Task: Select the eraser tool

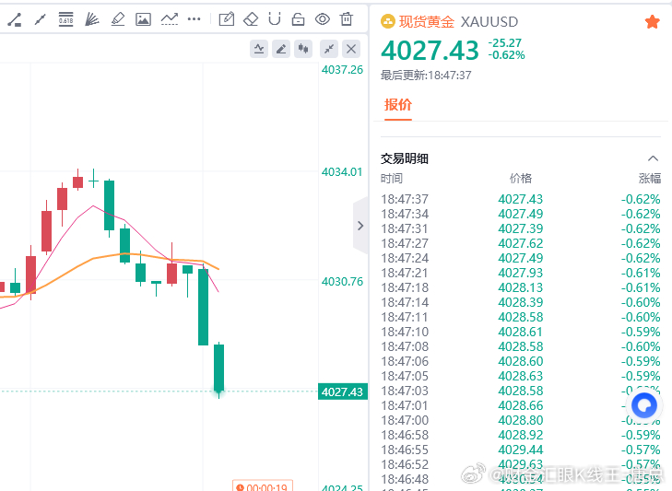Action: (251, 19)
